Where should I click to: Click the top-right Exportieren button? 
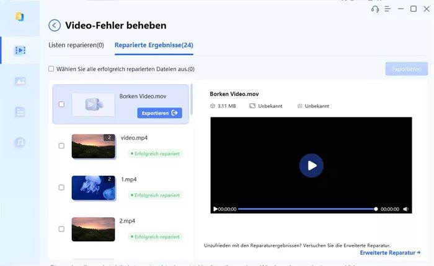[x=407, y=69]
